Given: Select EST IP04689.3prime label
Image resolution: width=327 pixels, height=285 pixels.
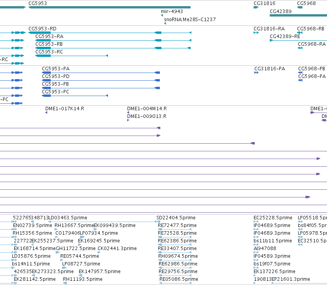Looking at the screenshot, I should tap(272, 233).
